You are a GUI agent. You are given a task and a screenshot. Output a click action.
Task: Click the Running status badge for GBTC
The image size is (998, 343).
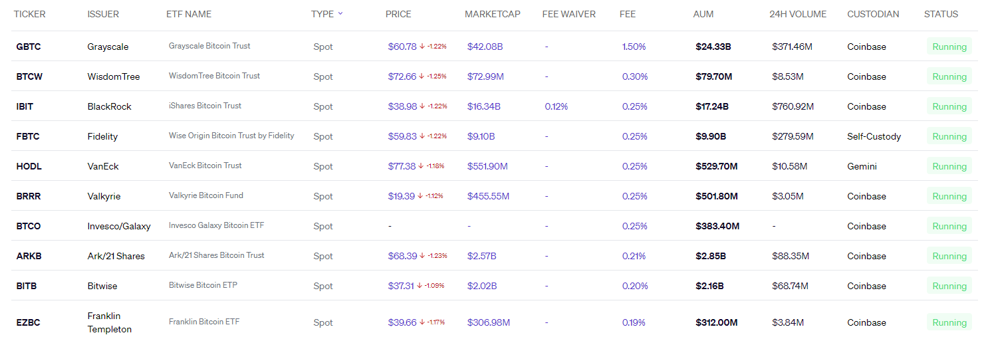click(x=949, y=47)
